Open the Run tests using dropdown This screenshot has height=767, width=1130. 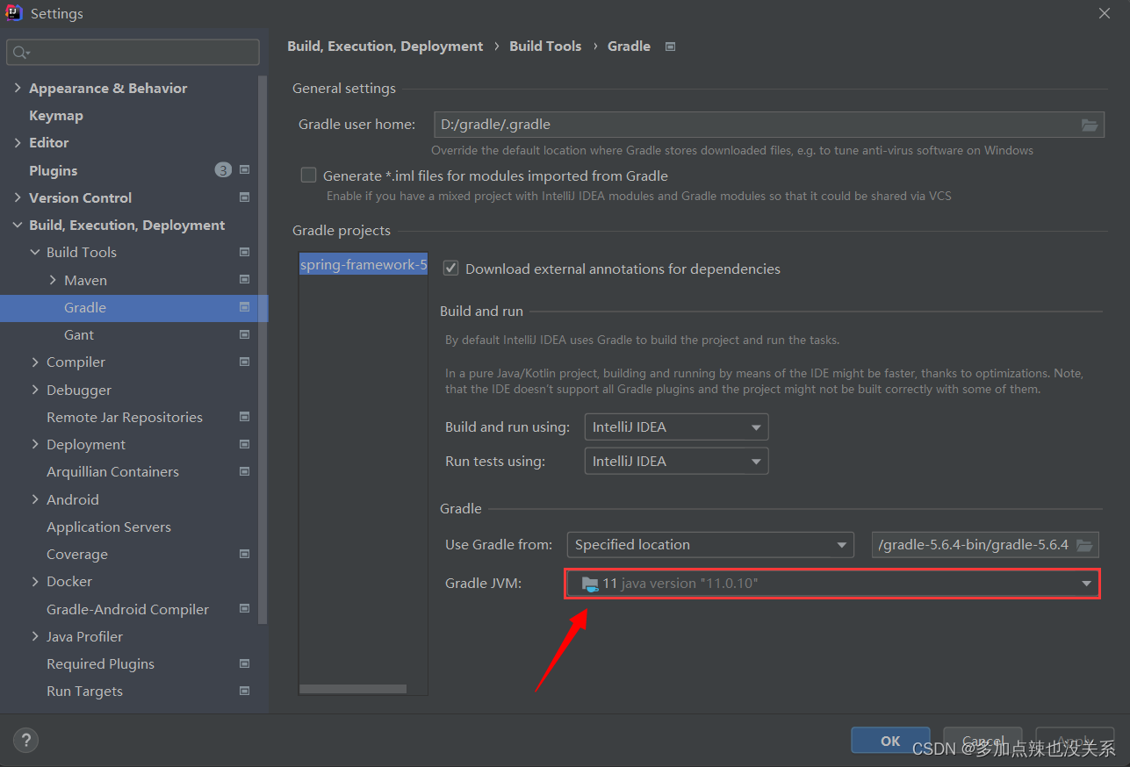(x=676, y=461)
